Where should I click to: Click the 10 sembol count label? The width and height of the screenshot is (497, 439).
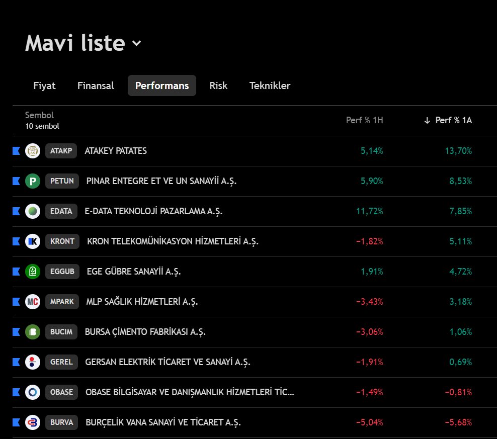pos(42,126)
